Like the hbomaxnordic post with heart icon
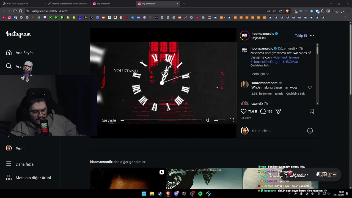The width and height of the screenshot is (352, 198). click(x=244, y=111)
